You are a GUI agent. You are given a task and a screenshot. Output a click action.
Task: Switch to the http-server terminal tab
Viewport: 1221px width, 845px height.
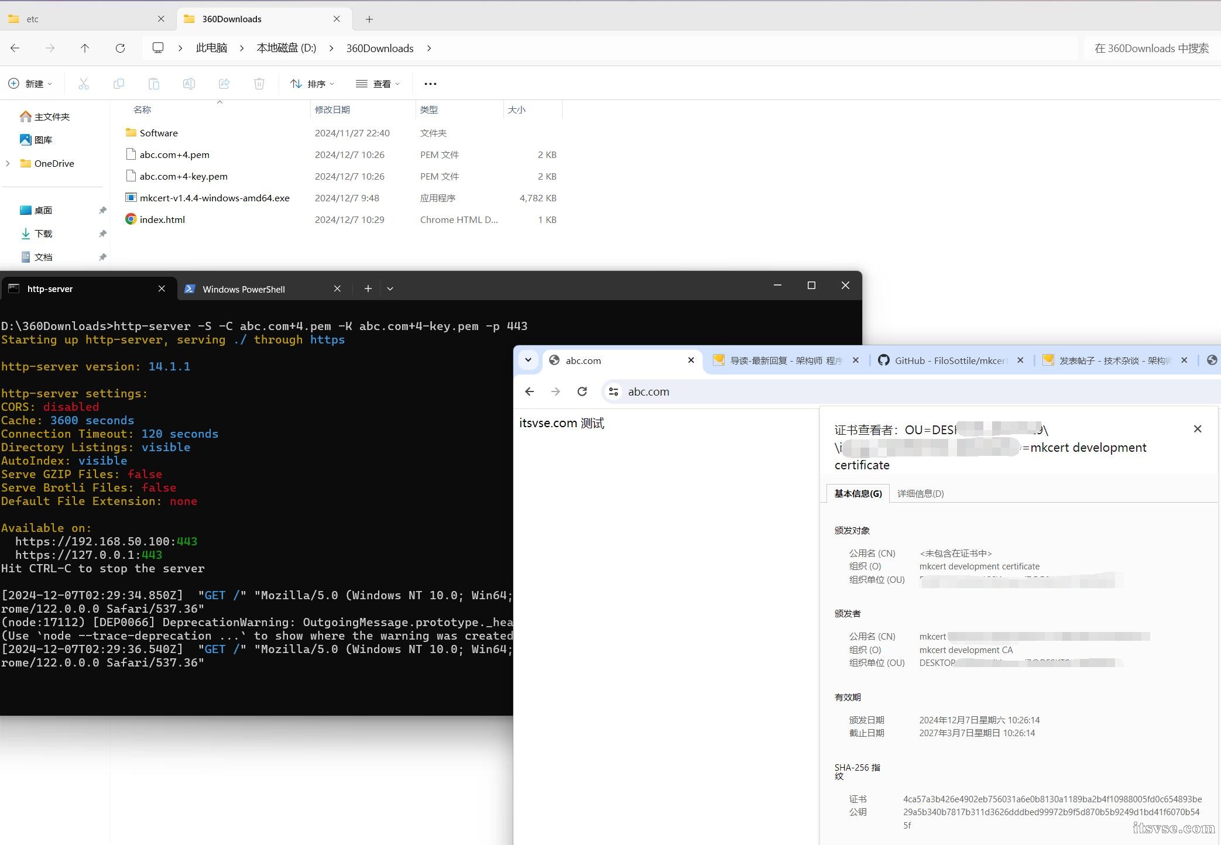88,288
